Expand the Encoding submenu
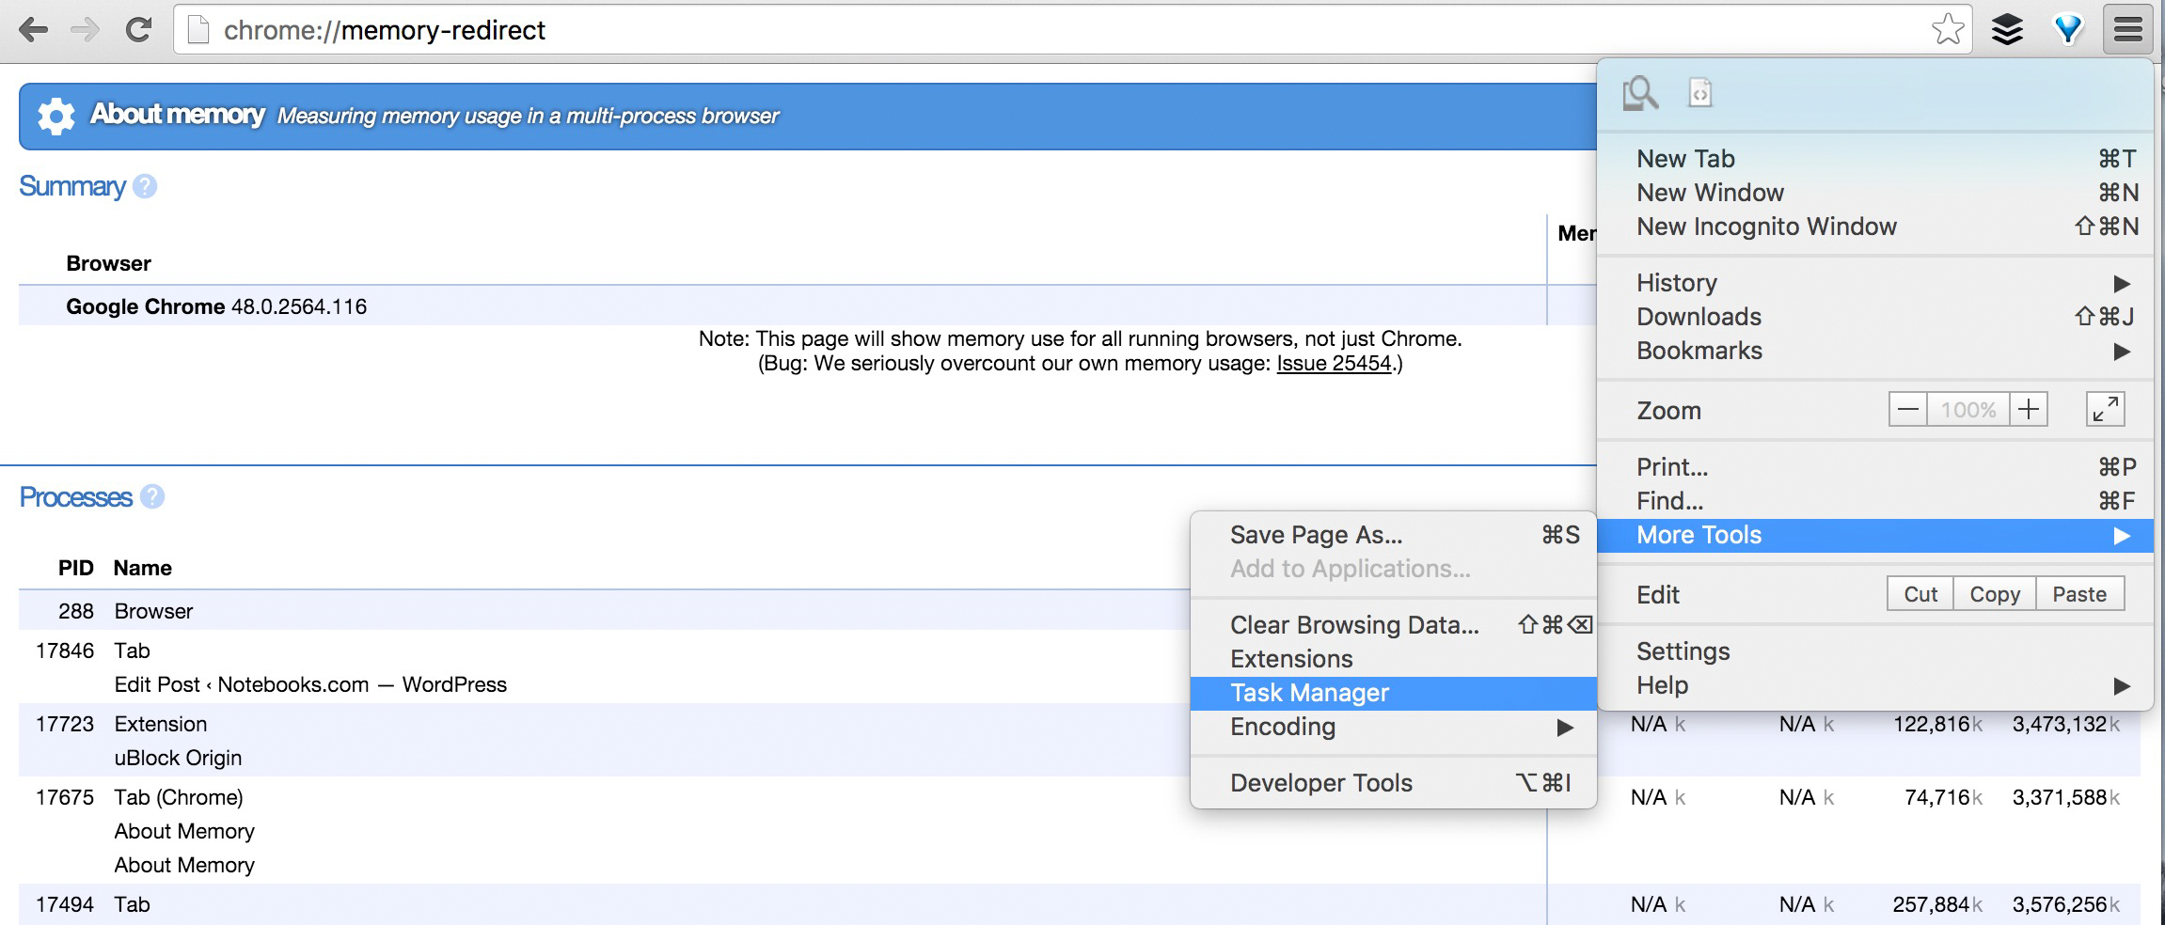The width and height of the screenshot is (2165, 925). [x=1394, y=727]
